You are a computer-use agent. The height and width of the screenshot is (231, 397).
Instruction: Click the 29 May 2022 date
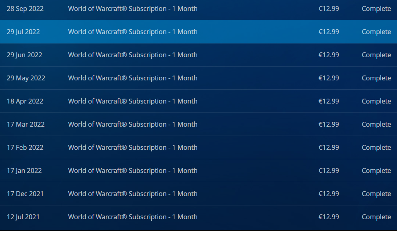click(x=26, y=78)
